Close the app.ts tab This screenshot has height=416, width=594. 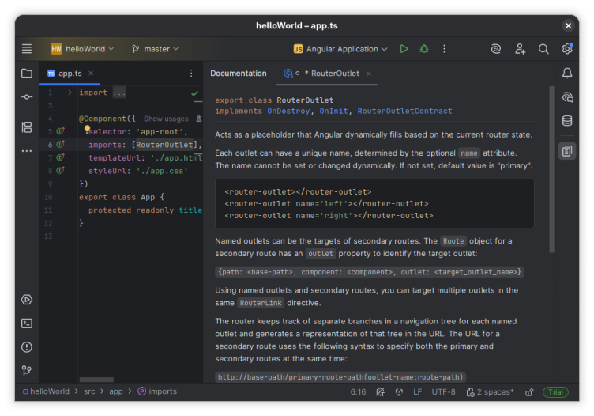[91, 74]
